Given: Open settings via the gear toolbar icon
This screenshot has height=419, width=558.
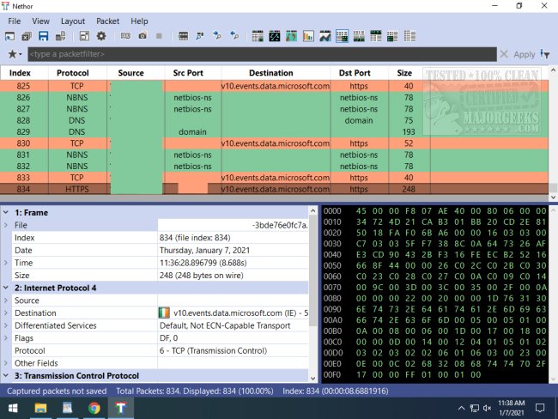Looking at the screenshot, I should (101, 36).
